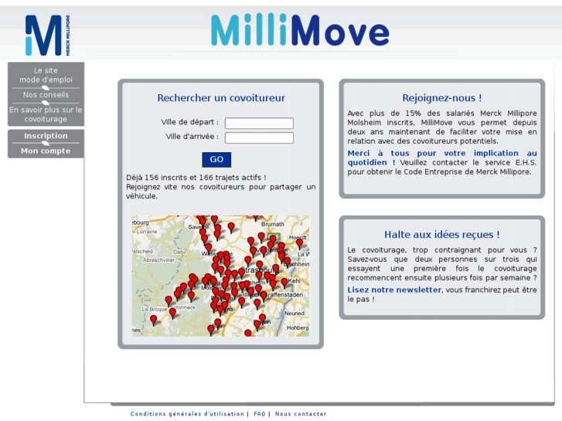Image resolution: width=562 pixels, height=421 pixels.
Task: Click the 'Ville de départ :' label
Action: tap(190, 122)
